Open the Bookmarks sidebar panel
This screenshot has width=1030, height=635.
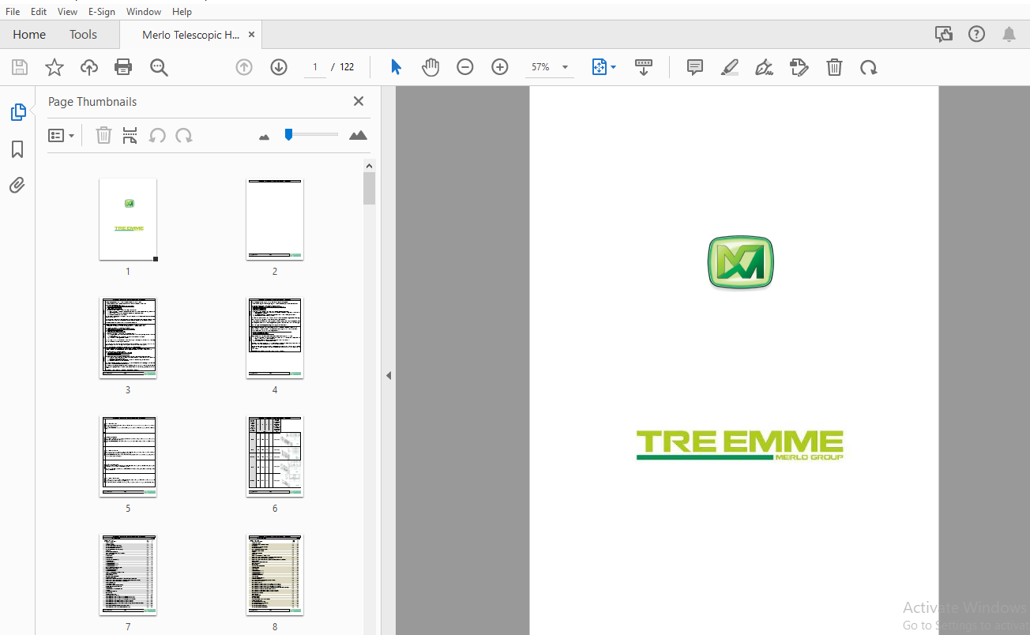pos(17,149)
